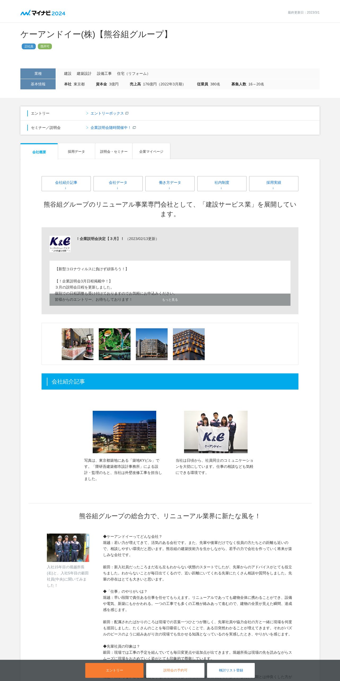Click the 説明会の予約可 button
The image size is (340, 681).
[x=175, y=670]
